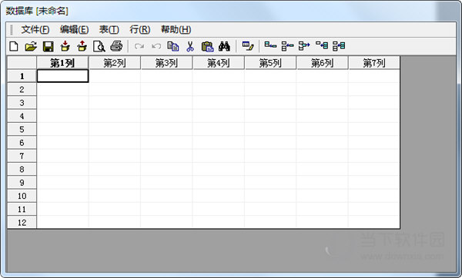Select row header 3
Screen dimensions: 462x278
point(22,103)
